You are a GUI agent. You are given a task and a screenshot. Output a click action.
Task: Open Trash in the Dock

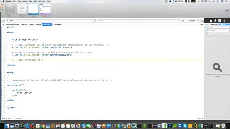223,126
